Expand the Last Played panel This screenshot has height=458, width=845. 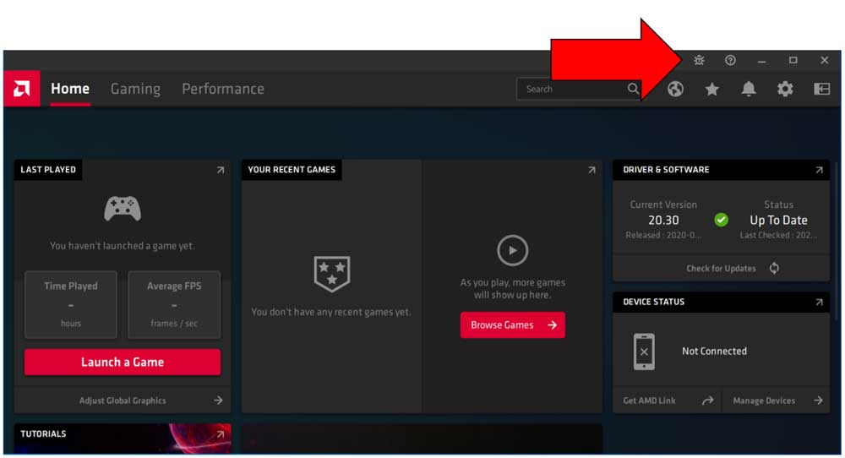[x=221, y=170]
